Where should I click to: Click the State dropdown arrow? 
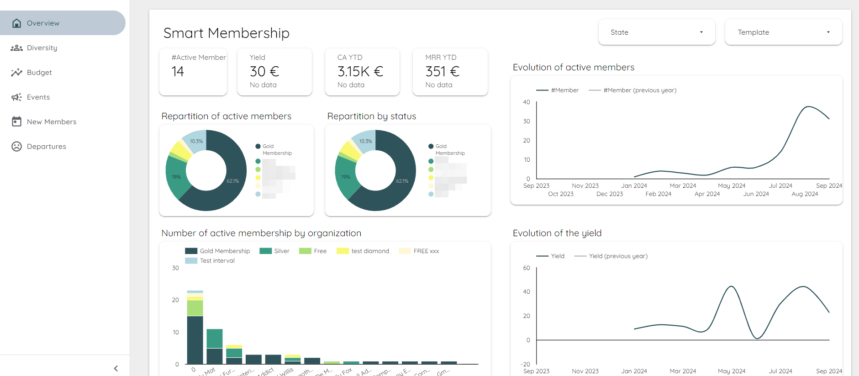point(701,32)
